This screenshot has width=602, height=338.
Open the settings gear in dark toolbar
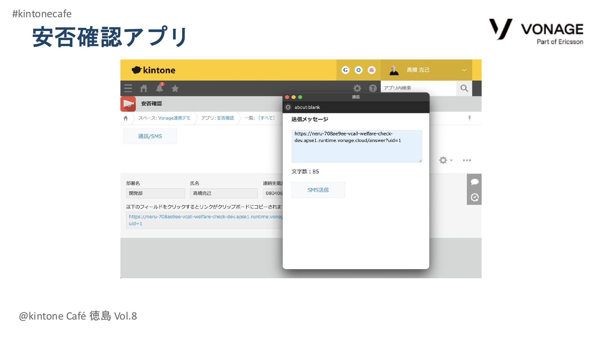click(357, 88)
